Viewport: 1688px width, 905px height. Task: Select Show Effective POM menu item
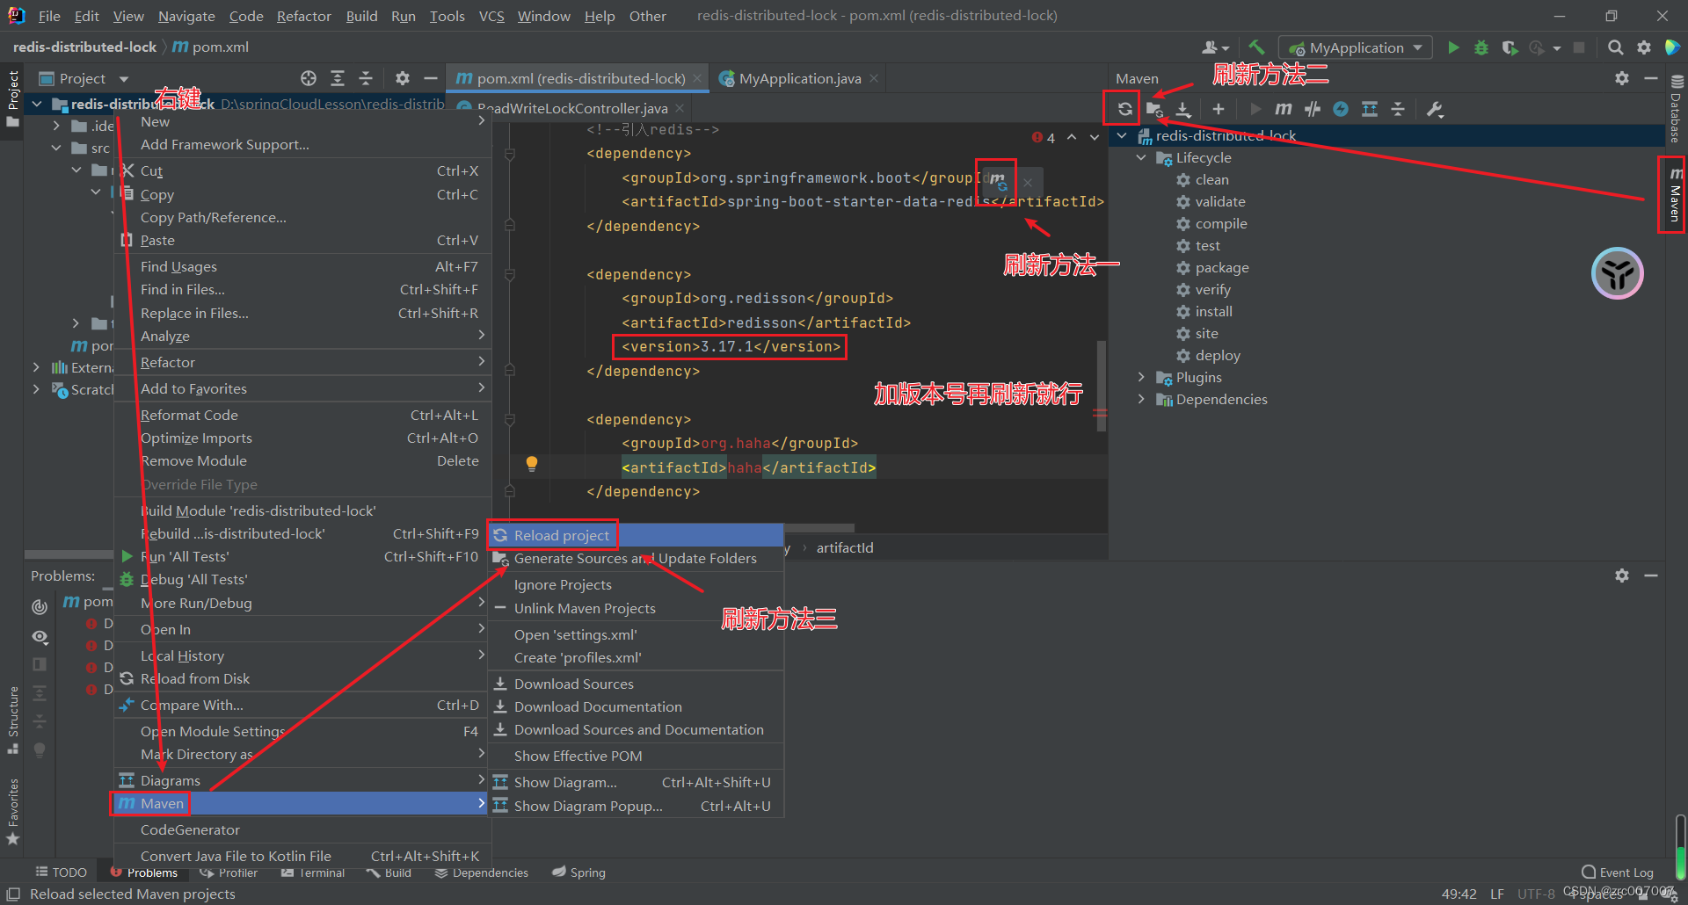pyautogui.click(x=636, y=756)
